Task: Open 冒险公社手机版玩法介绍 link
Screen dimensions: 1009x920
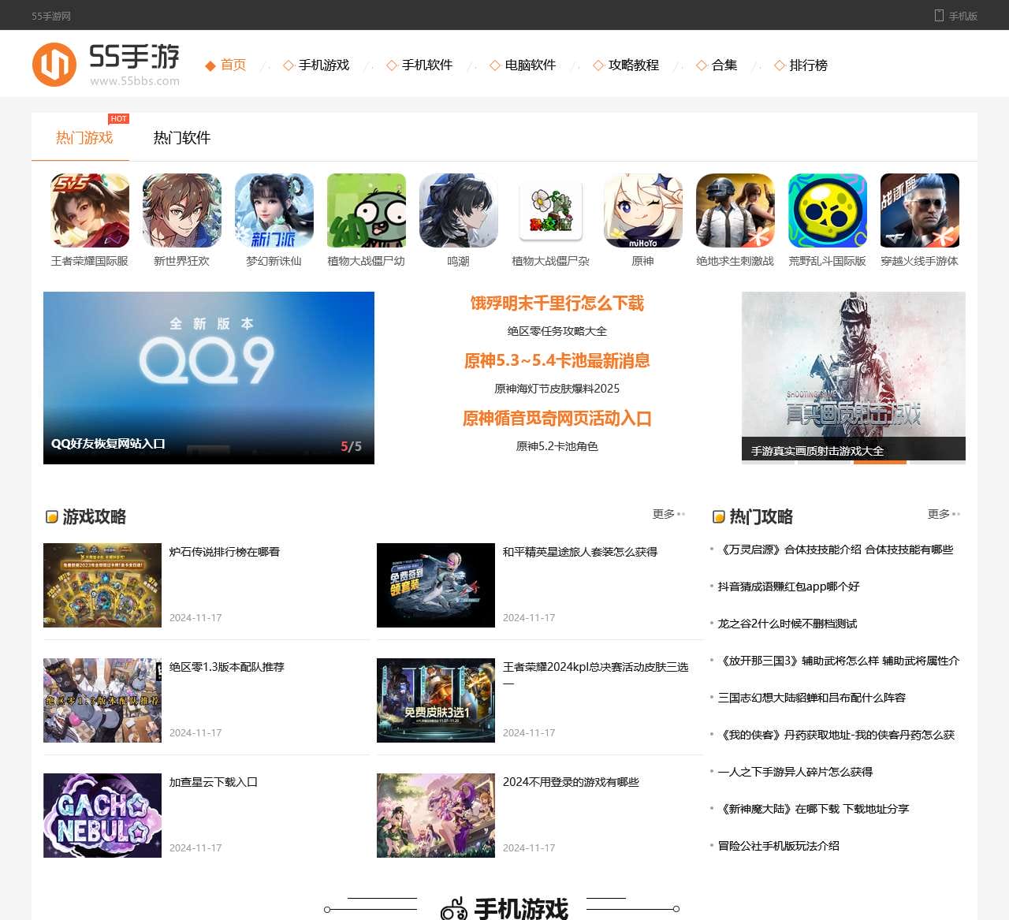Action: [779, 846]
